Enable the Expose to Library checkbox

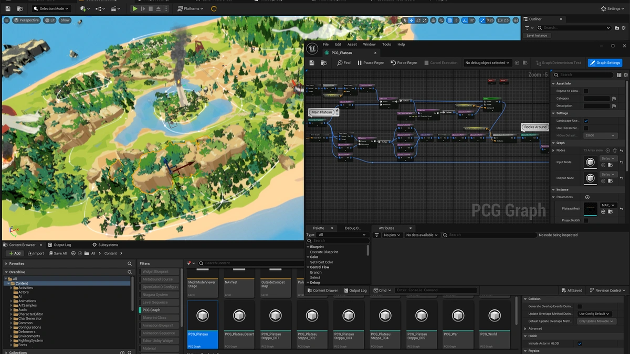pyautogui.click(x=586, y=91)
